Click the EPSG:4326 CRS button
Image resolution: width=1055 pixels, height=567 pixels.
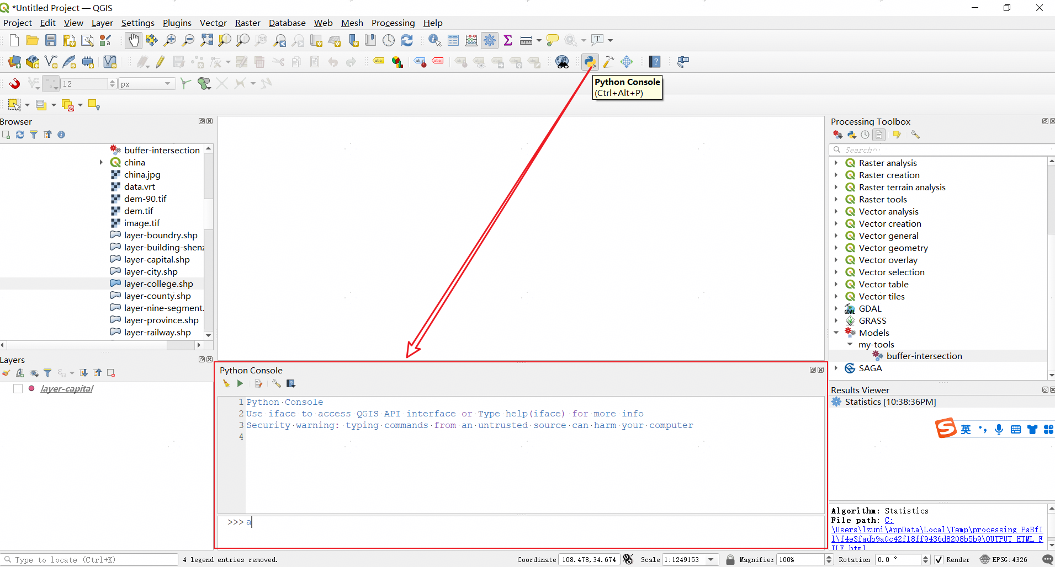[x=1004, y=559]
